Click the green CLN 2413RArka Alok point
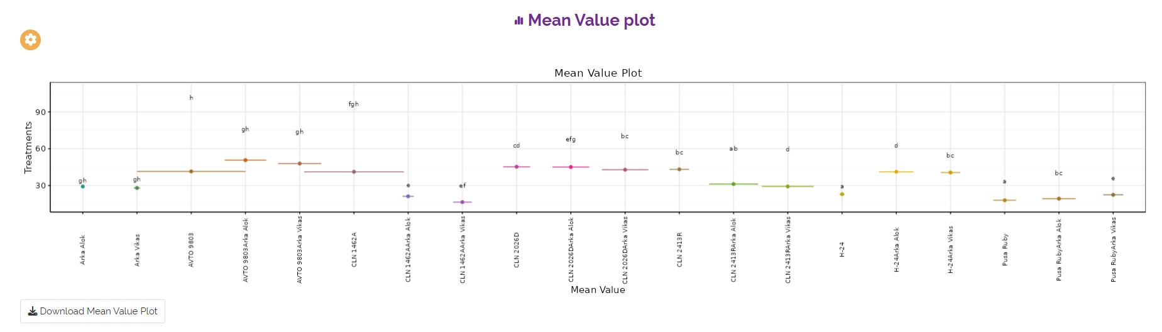The image size is (1162, 332). coord(733,184)
